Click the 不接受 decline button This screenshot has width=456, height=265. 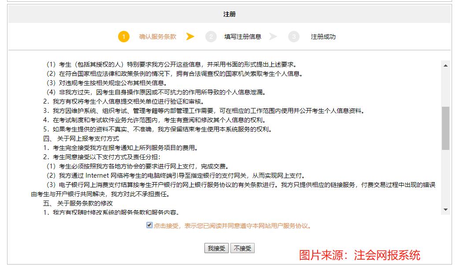click(x=242, y=248)
